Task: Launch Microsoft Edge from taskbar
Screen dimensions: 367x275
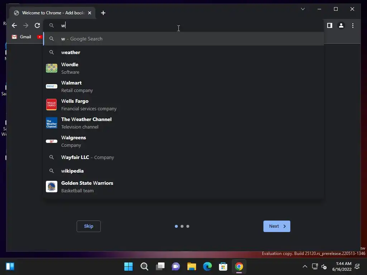Action: pos(208,266)
